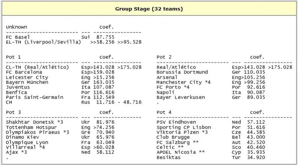Viewport: 298px width, 165px height.
Task: Click the Manchester City *4 entry
Action: coord(178,82)
